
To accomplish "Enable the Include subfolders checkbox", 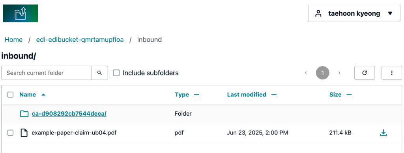I will 116,73.
